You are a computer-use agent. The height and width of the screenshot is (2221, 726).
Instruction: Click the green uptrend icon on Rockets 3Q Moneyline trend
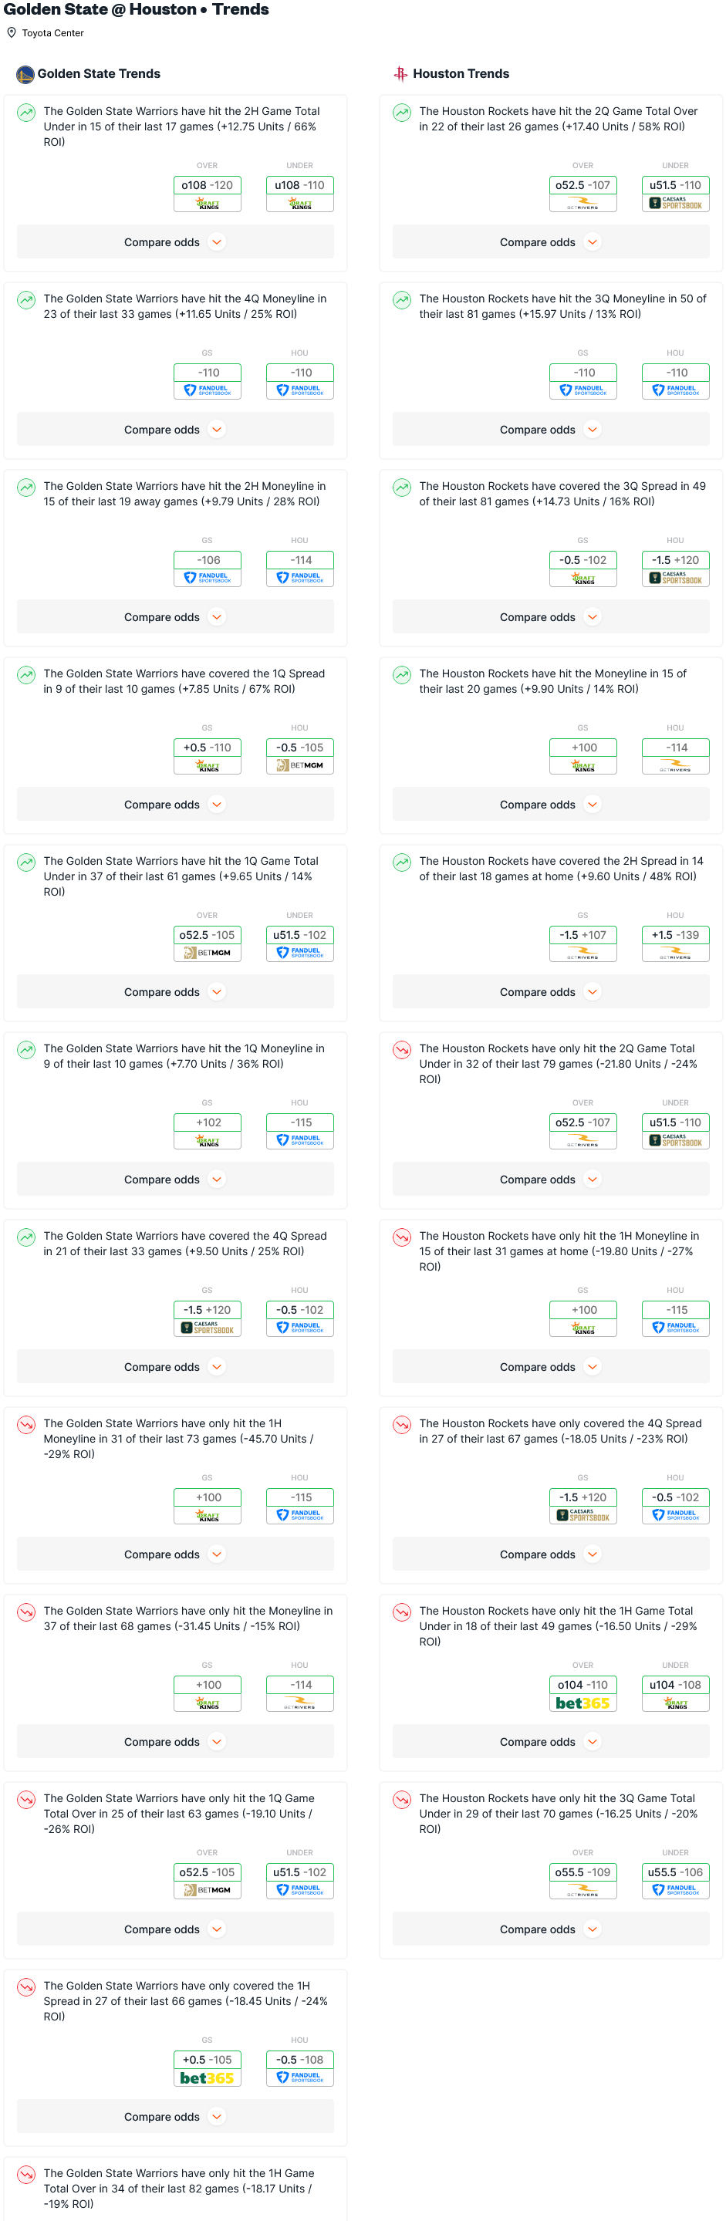pyautogui.click(x=402, y=300)
